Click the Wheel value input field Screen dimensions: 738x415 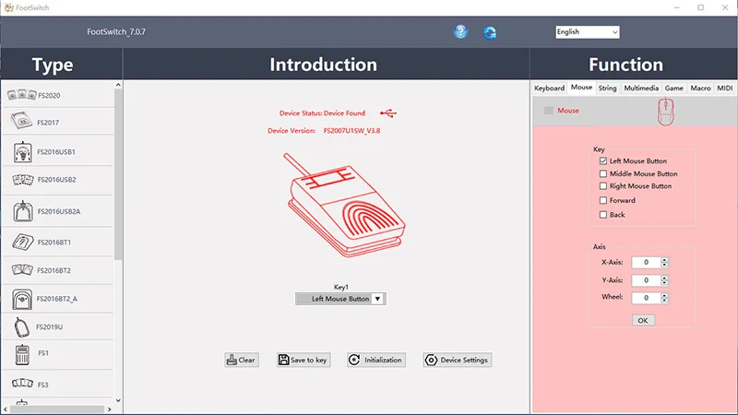coord(646,298)
